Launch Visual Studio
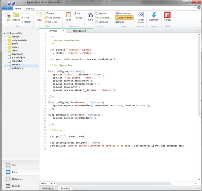 pyautogui.click(x=141, y=18)
